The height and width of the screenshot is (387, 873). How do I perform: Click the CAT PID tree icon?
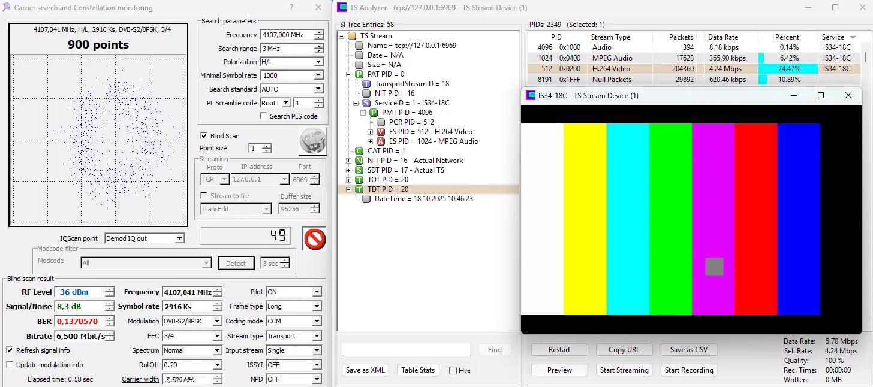pyautogui.click(x=359, y=151)
